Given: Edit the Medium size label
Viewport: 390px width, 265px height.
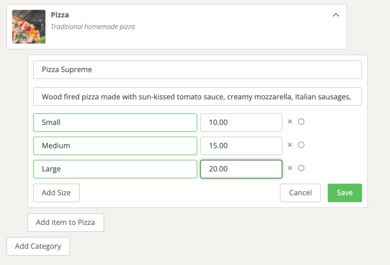Looking at the screenshot, I should [115, 146].
